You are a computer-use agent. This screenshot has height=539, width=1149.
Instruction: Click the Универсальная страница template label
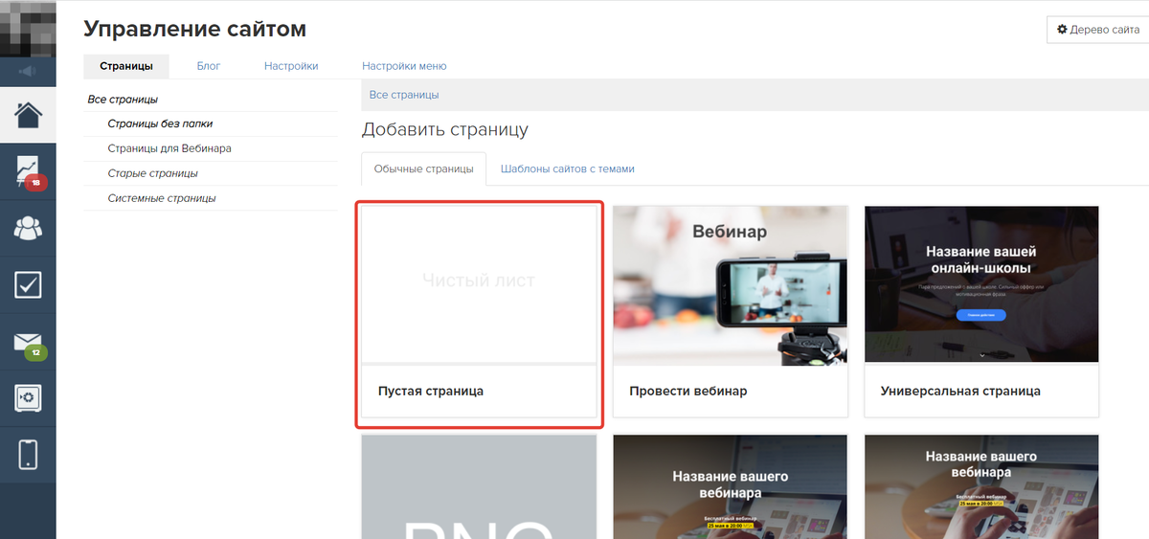coord(960,391)
